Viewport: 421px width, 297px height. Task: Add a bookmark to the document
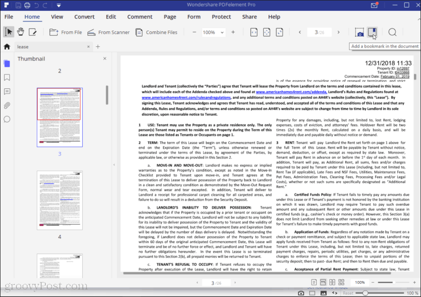(x=371, y=32)
